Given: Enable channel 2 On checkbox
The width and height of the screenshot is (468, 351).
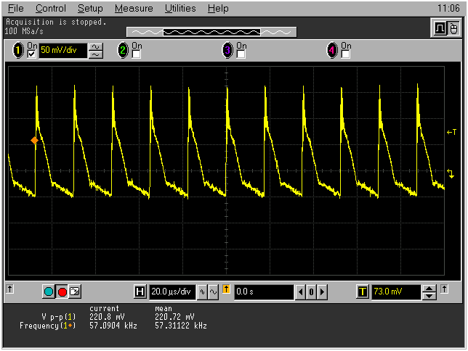Looking at the screenshot, I should tap(136, 54).
